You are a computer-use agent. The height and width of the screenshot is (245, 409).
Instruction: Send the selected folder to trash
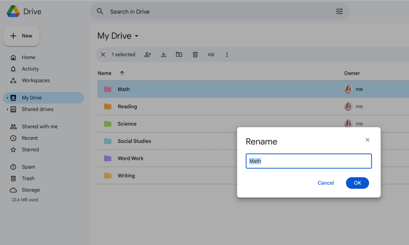pos(195,54)
